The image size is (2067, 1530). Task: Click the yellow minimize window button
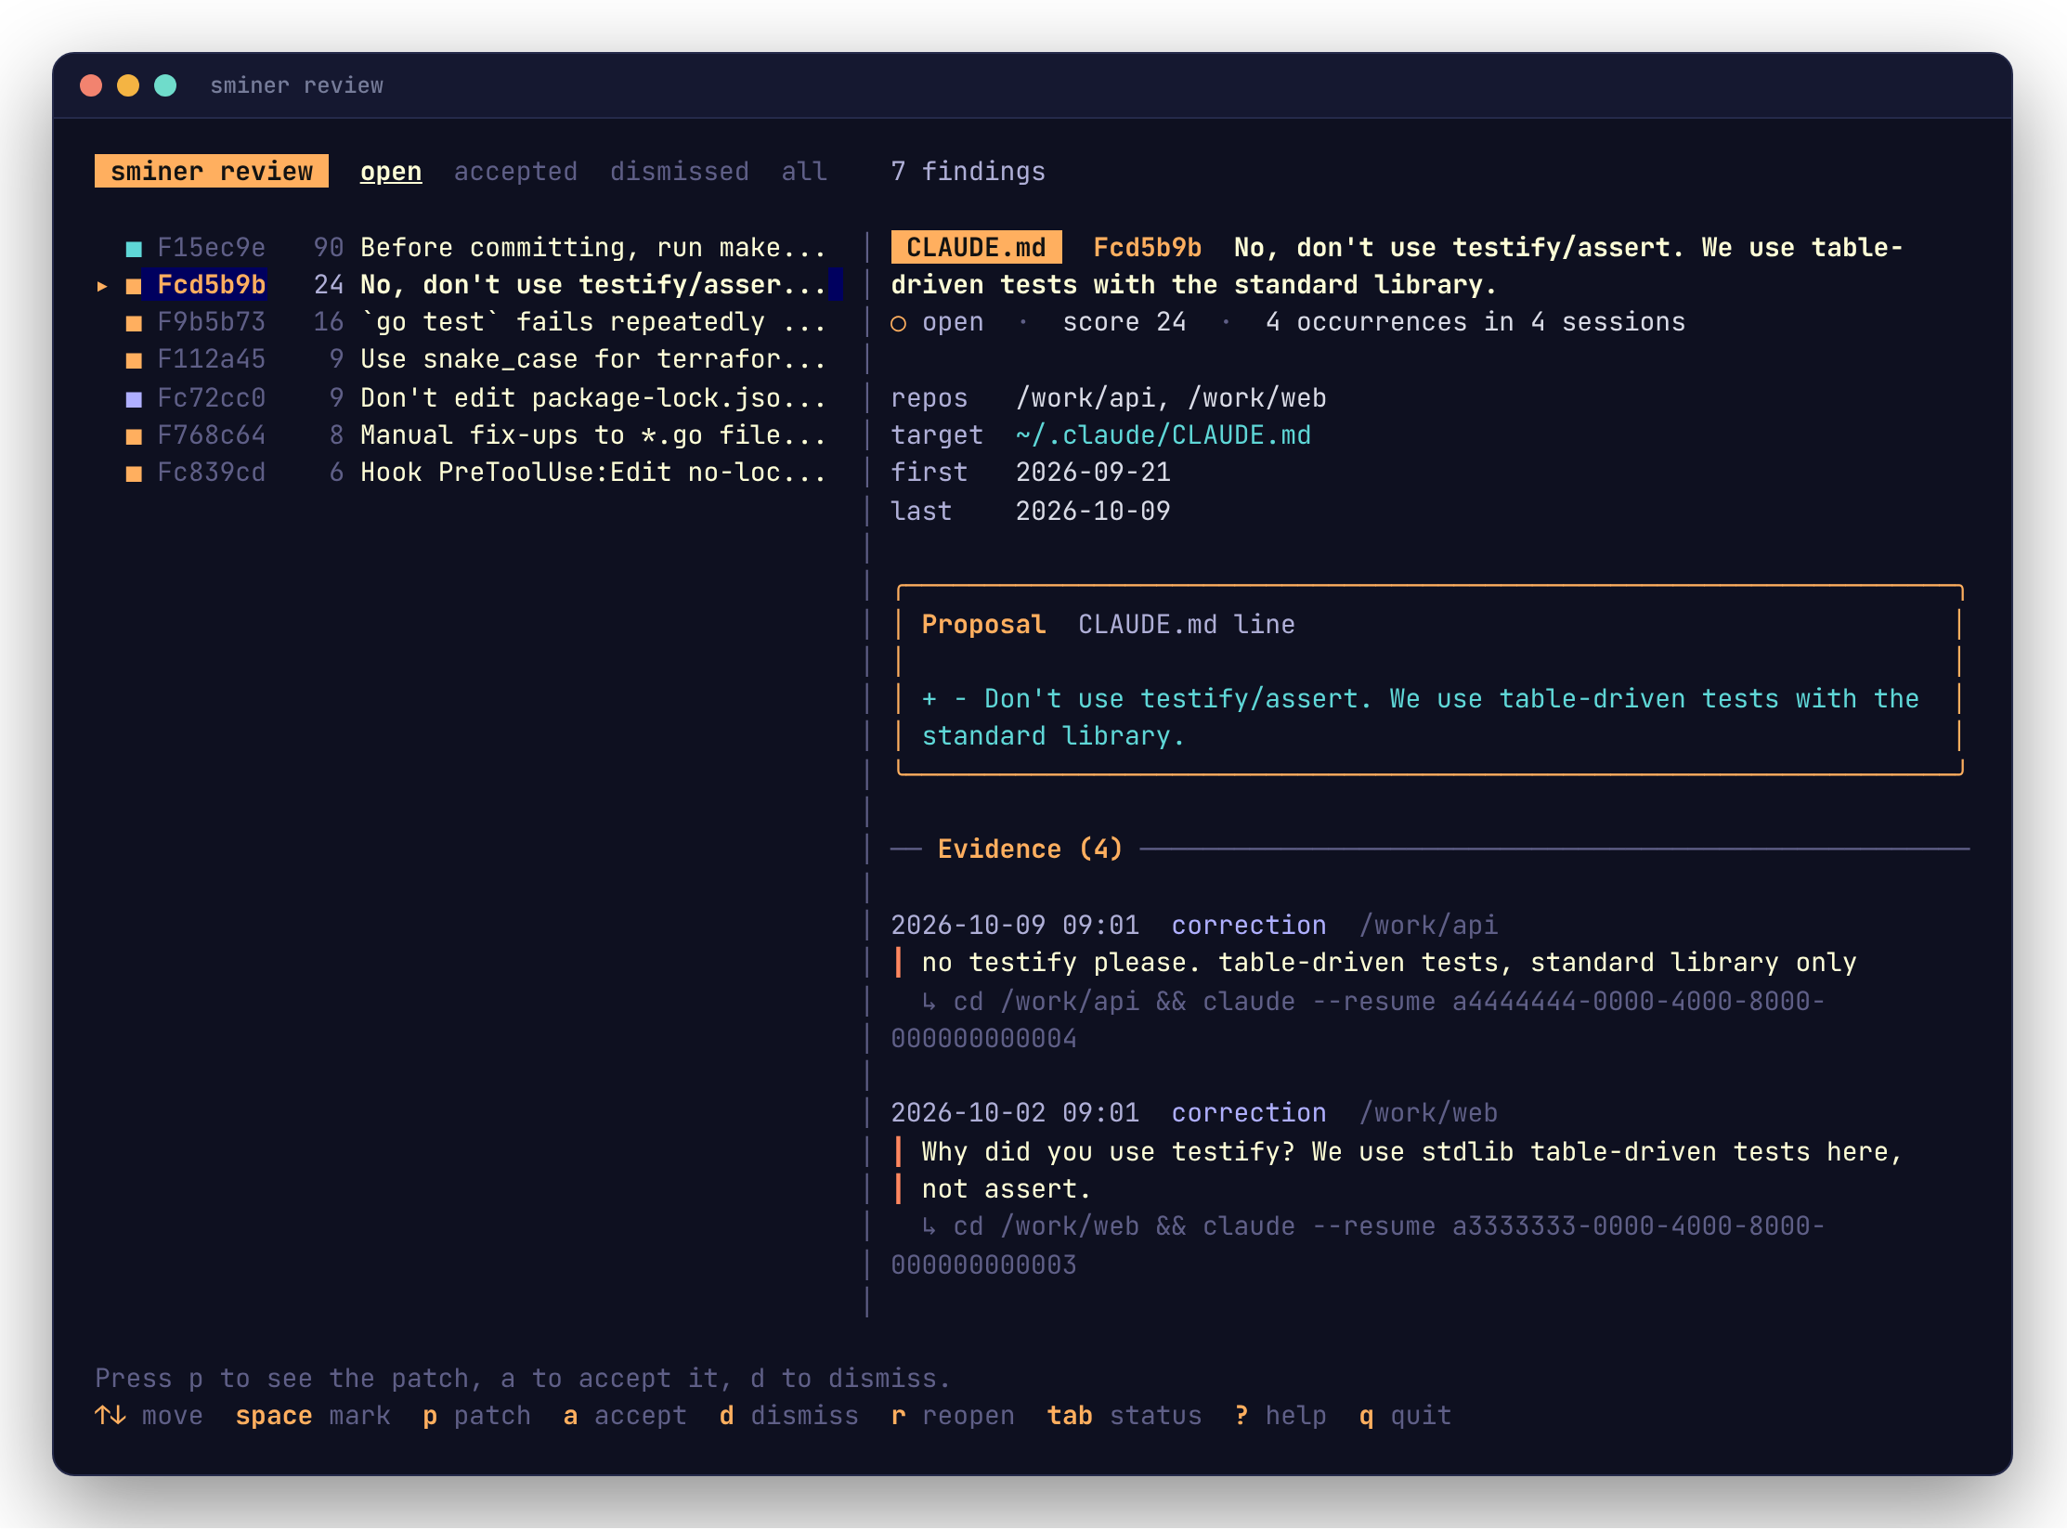click(128, 85)
